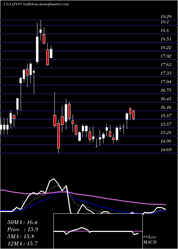
Task: Click the 14.98 price label
Action: pos(166,141)
